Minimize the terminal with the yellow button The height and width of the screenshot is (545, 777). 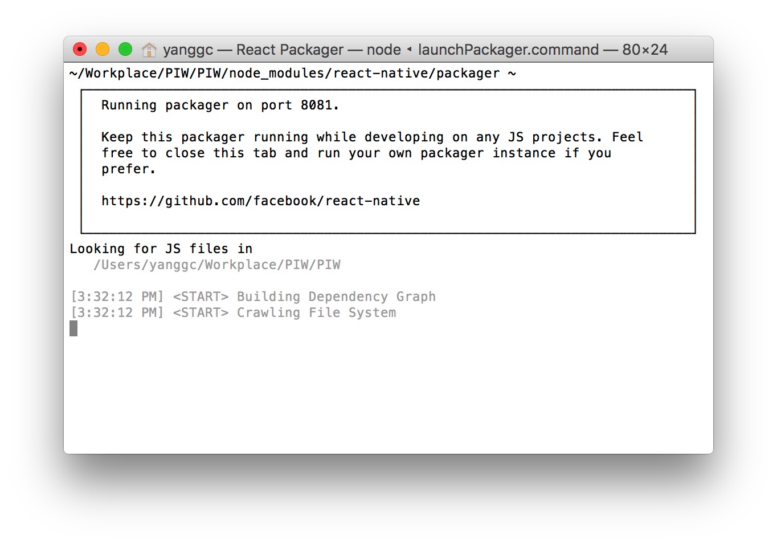tap(103, 50)
